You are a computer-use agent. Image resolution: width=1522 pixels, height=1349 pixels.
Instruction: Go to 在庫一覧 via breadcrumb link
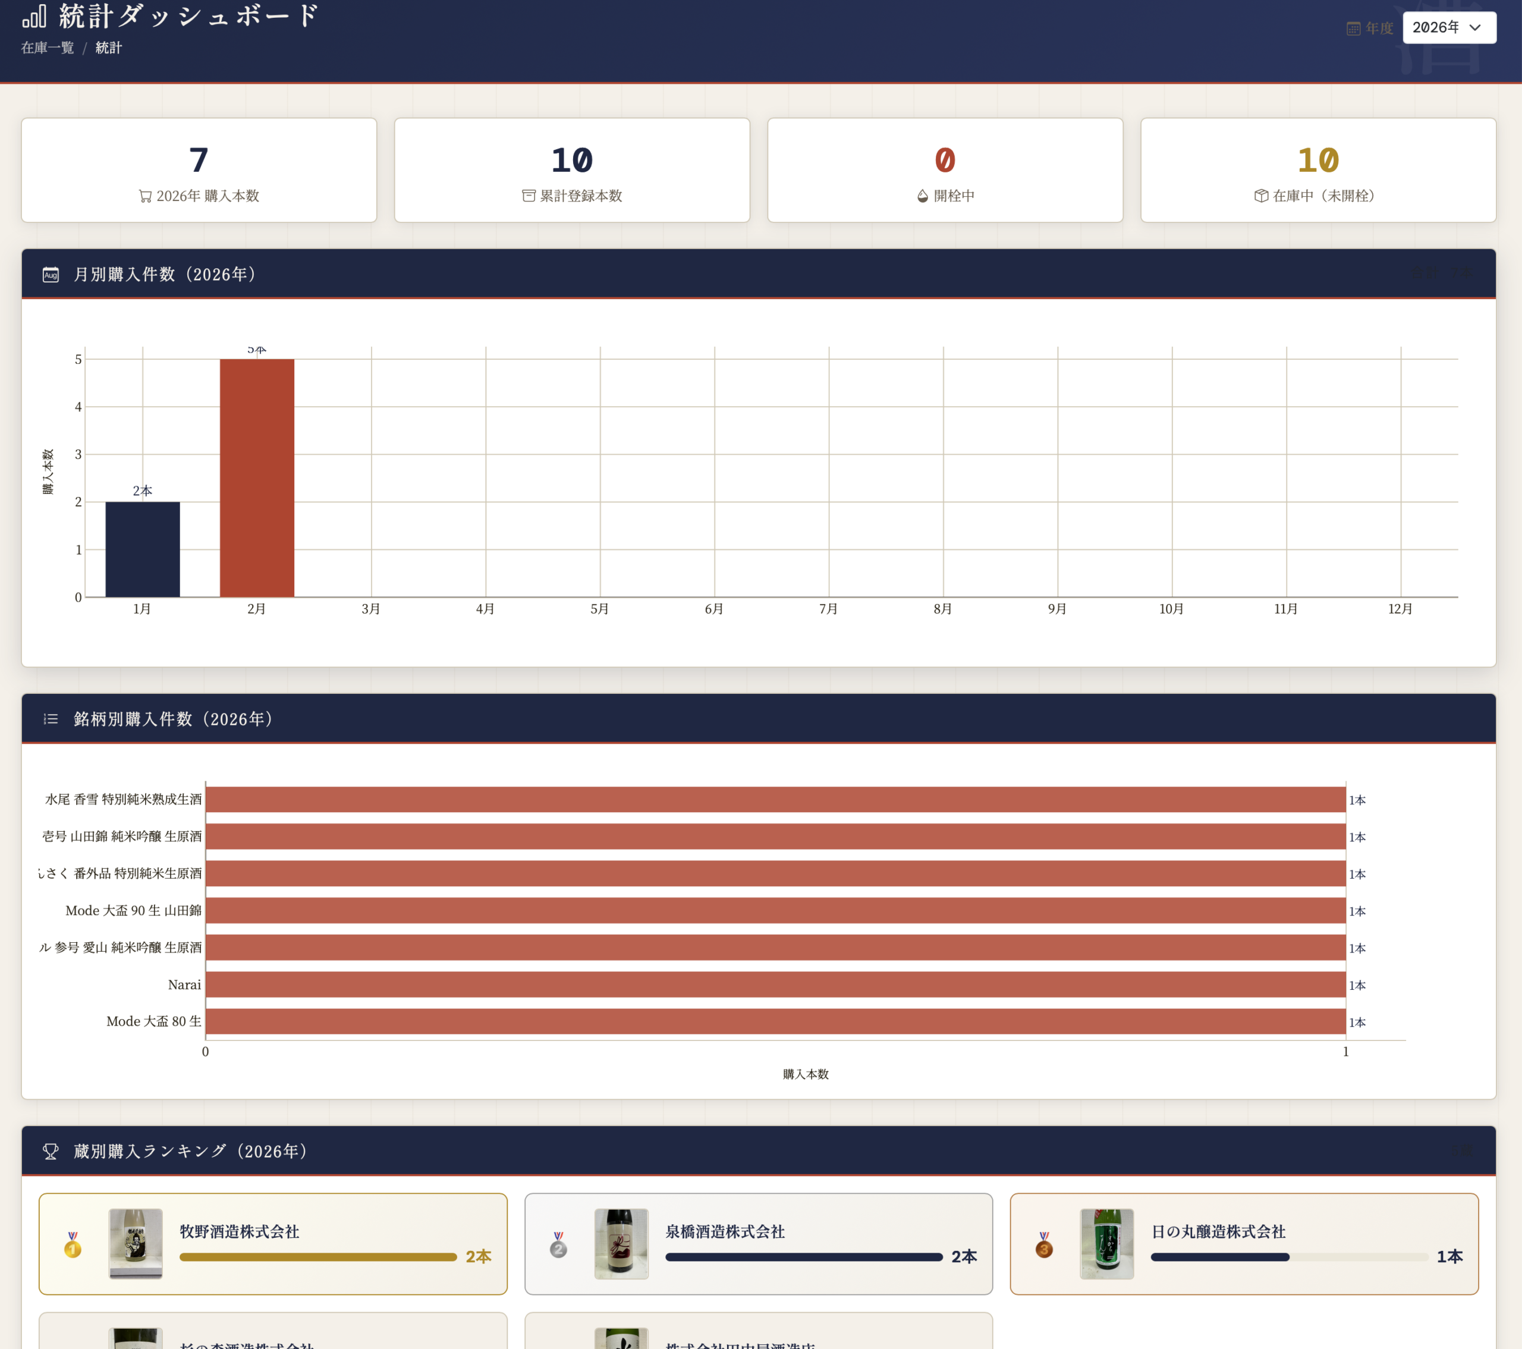tap(48, 48)
